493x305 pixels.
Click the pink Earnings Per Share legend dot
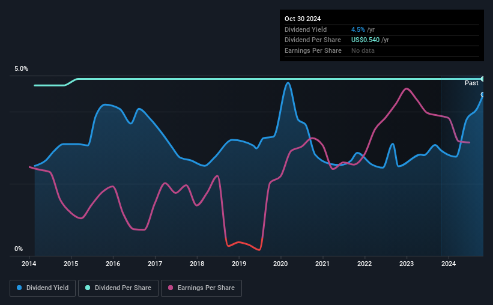click(x=171, y=288)
